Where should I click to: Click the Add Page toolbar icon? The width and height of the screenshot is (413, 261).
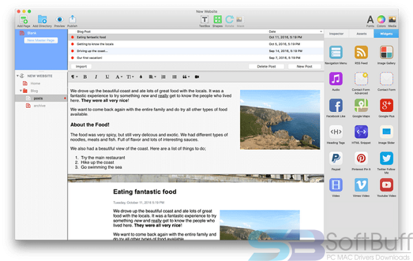(23, 20)
